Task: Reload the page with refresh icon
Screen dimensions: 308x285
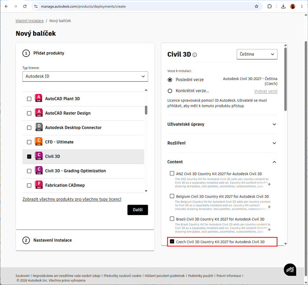Action: (25, 7)
